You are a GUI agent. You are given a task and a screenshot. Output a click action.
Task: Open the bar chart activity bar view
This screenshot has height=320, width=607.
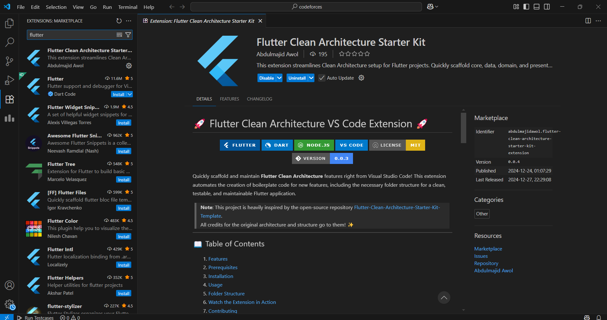pyautogui.click(x=9, y=118)
